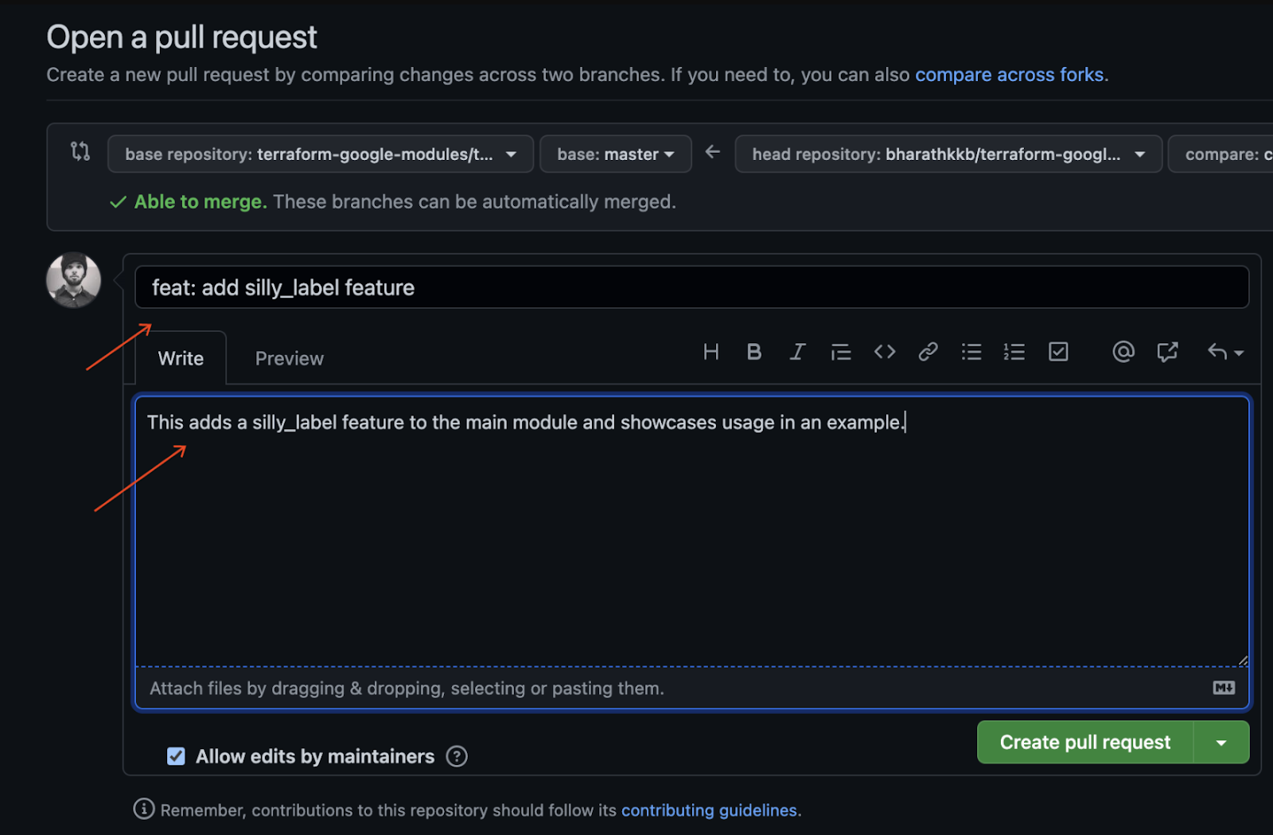This screenshot has height=835, width=1273.
Task: Apply bold formatting in the editor
Action: pyautogui.click(x=753, y=352)
